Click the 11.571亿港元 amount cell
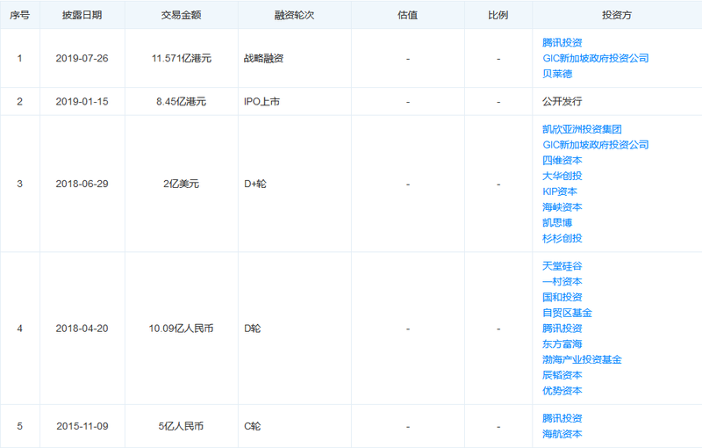 click(182, 58)
